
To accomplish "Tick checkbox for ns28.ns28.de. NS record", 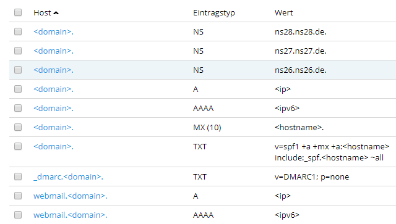I will 18,31.
